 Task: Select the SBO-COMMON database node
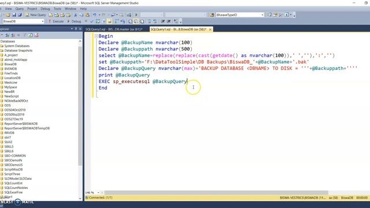15,155
